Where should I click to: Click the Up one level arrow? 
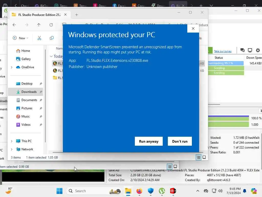[x=39, y=25]
